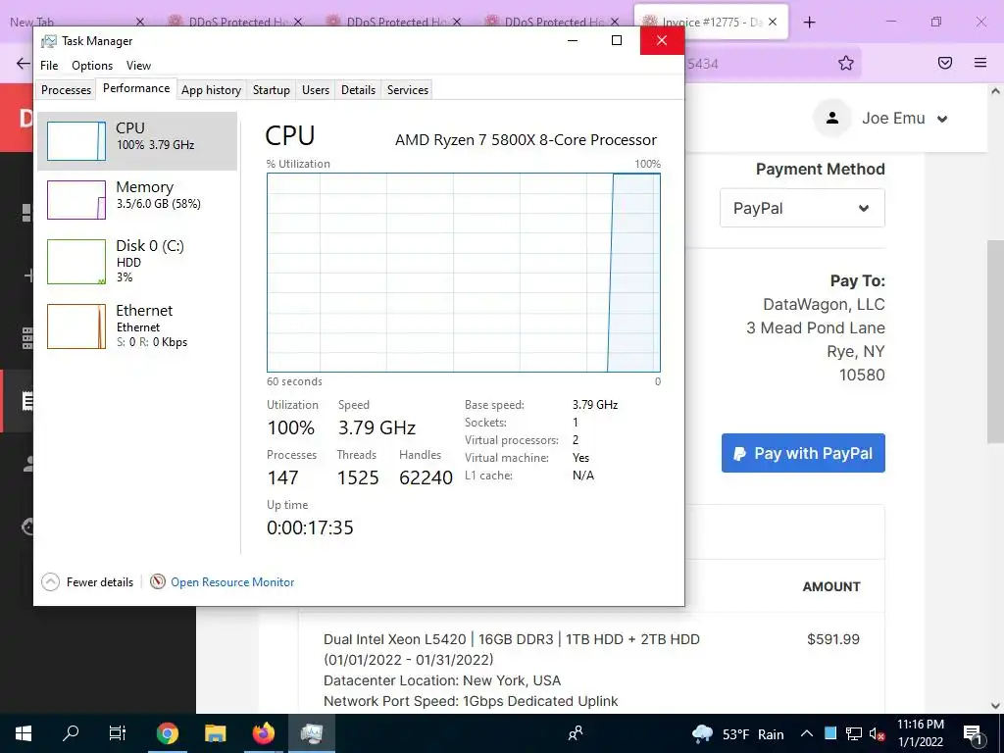Select the Ethernet performance item

[137, 326]
